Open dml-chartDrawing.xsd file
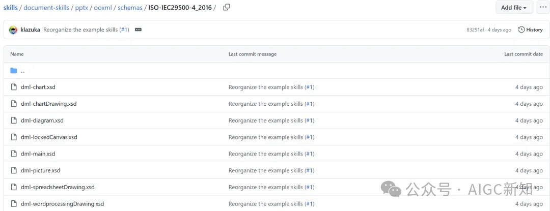The image size is (550, 211). [x=48, y=104]
